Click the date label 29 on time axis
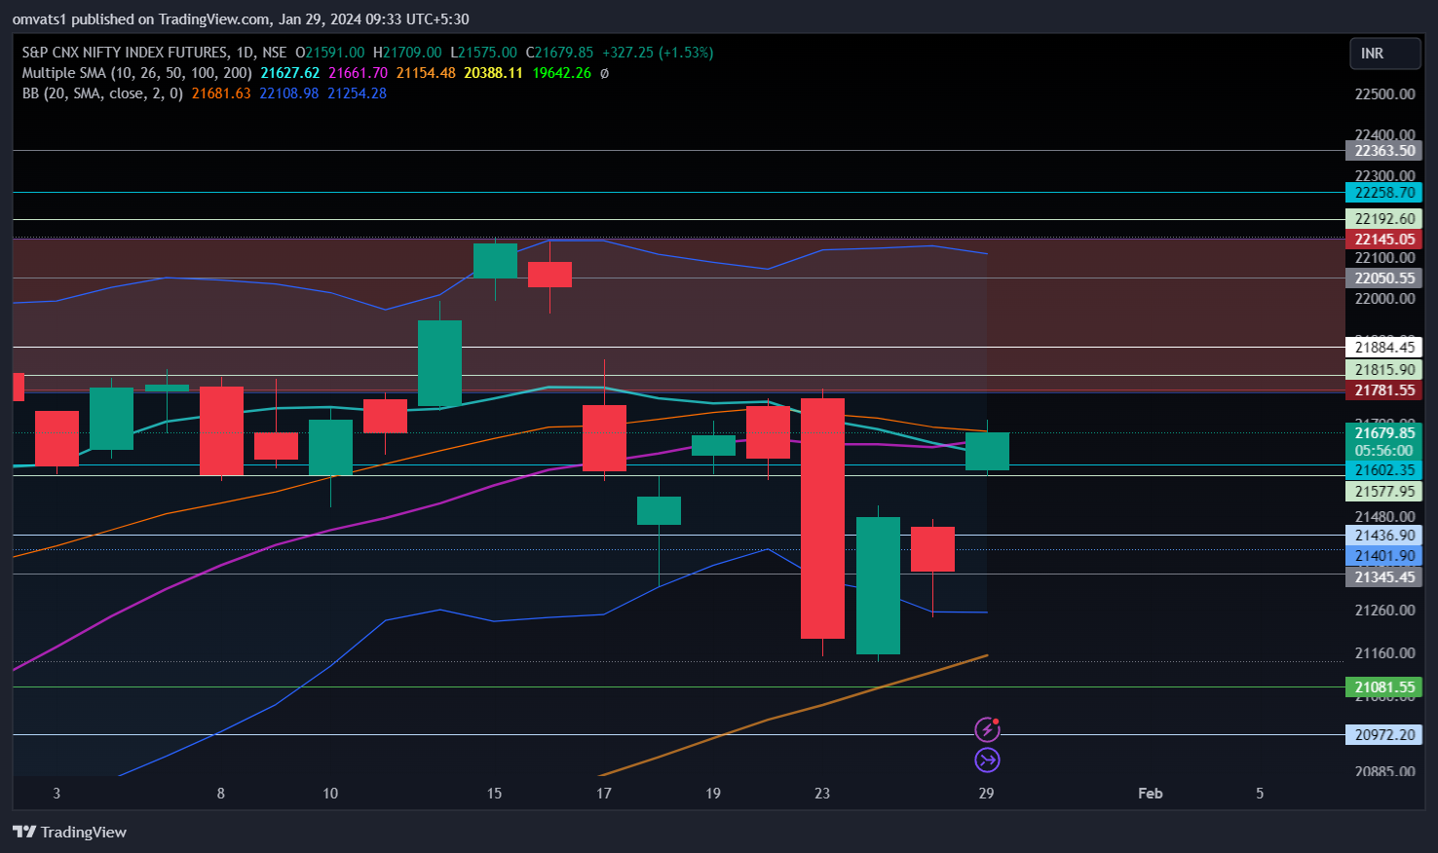 [x=986, y=794]
